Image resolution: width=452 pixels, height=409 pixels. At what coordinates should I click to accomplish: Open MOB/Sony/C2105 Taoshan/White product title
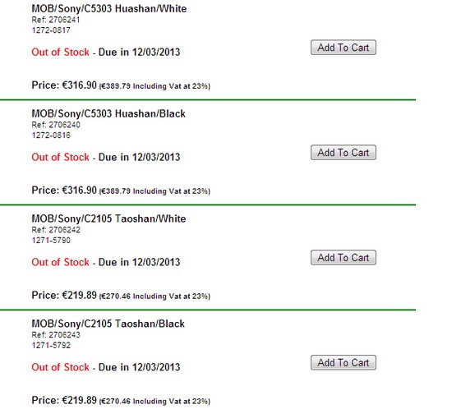108,219
